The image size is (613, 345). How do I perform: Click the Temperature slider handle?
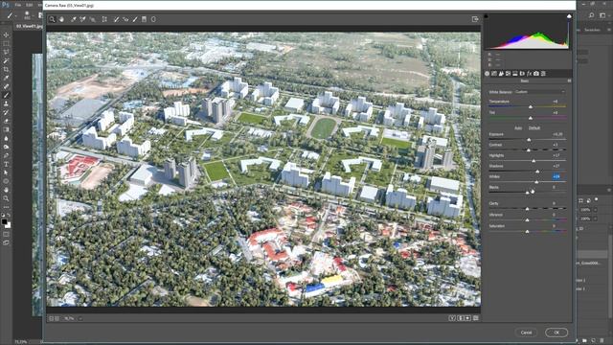point(531,106)
